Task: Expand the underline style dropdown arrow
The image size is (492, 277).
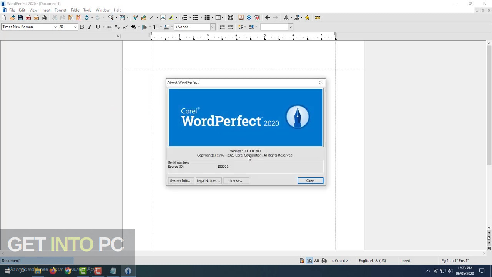Action: tap(103, 27)
